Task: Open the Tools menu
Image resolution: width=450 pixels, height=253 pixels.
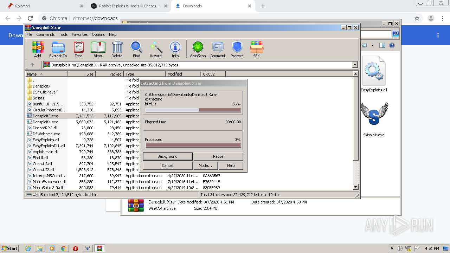Action: coord(63,34)
